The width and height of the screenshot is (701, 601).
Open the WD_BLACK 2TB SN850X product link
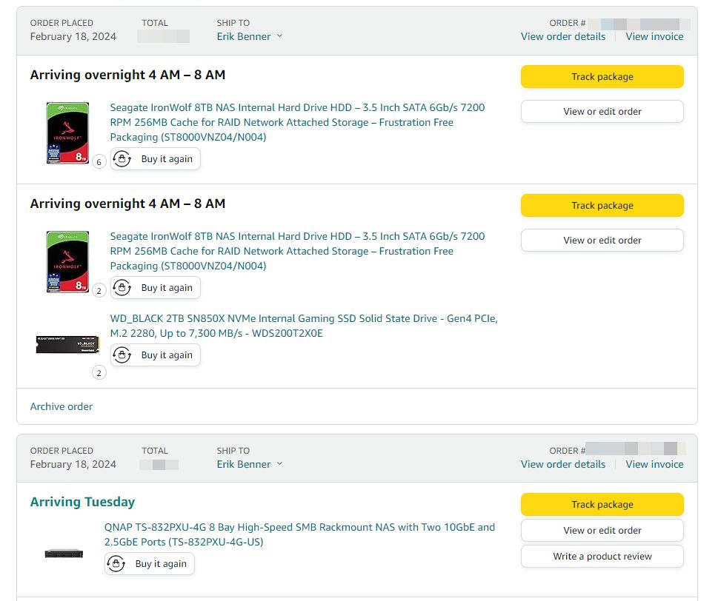pos(304,326)
